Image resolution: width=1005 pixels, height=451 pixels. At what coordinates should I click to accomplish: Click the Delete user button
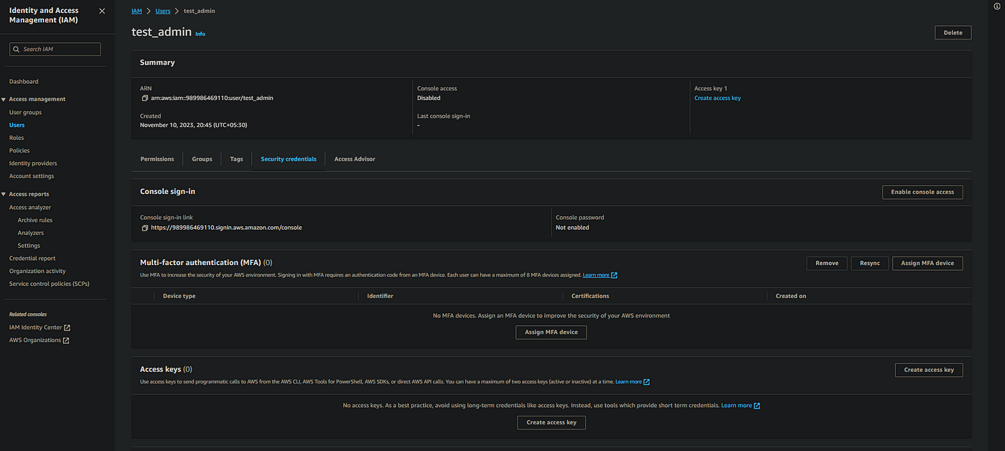tap(953, 32)
